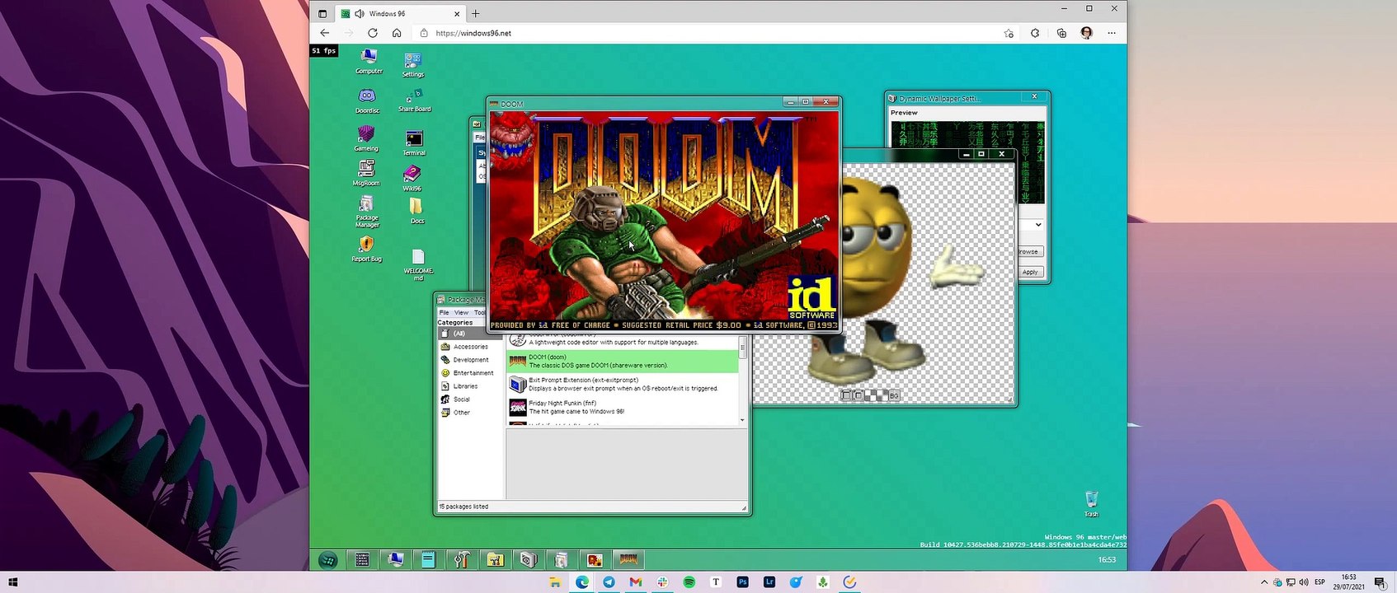
Task: Click the Package Manager taskbar item
Action: click(561, 560)
